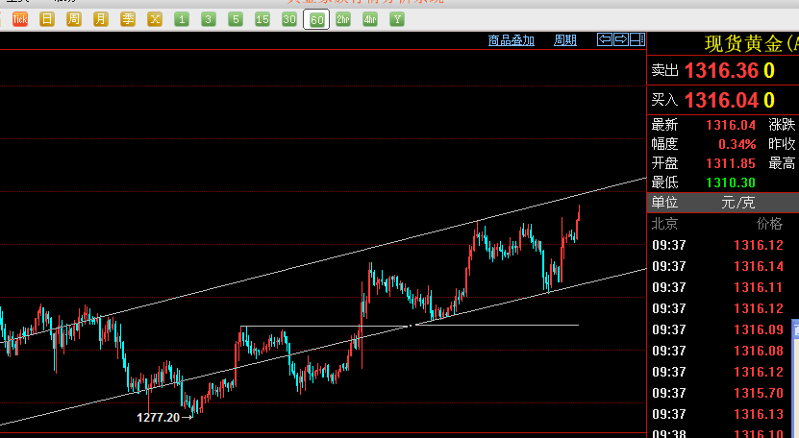The image size is (799, 438).
Task: Click the 单位 元/克 unit row
Action: [x=723, y=203]
